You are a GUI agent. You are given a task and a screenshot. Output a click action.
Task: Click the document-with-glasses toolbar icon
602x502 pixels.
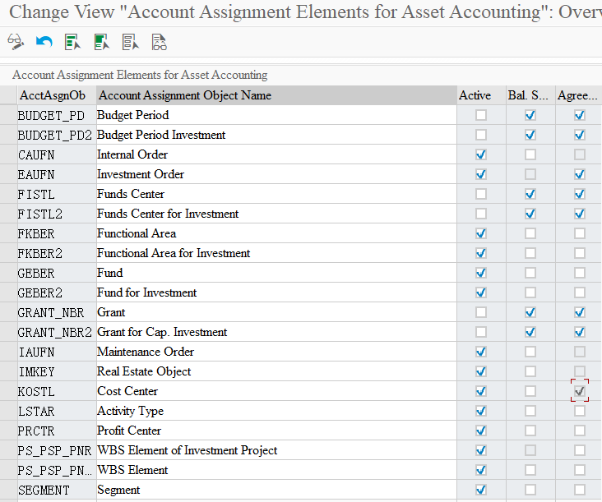pos(159,42)
